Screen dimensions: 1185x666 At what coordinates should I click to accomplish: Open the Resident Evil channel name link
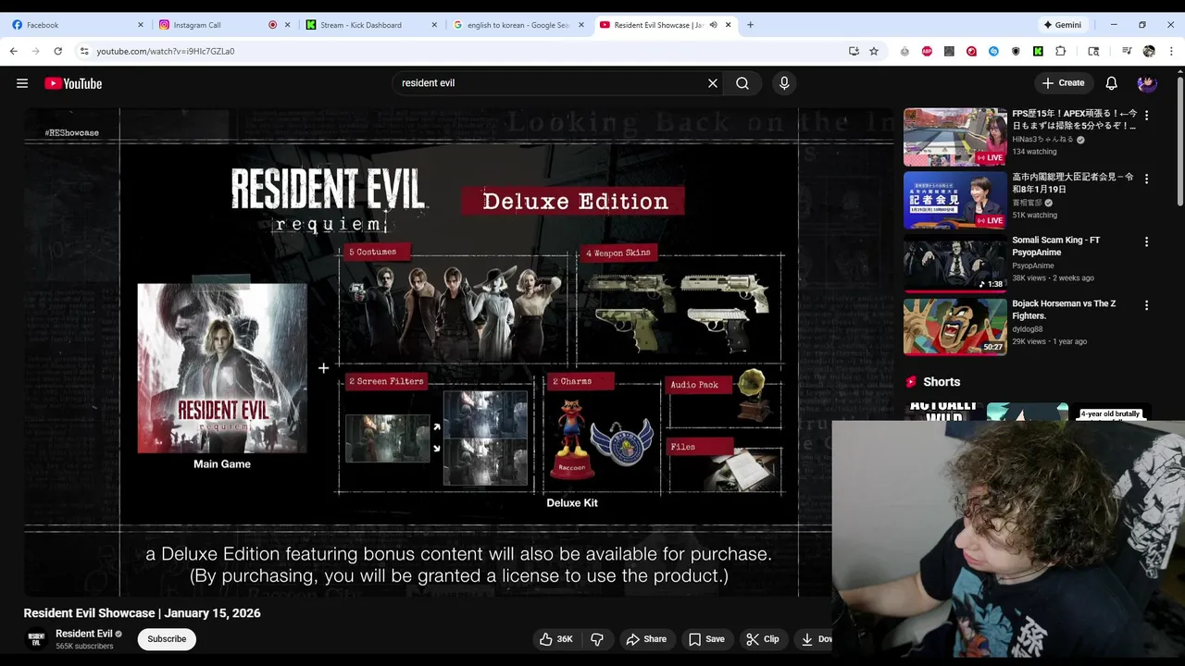point(84,634)
